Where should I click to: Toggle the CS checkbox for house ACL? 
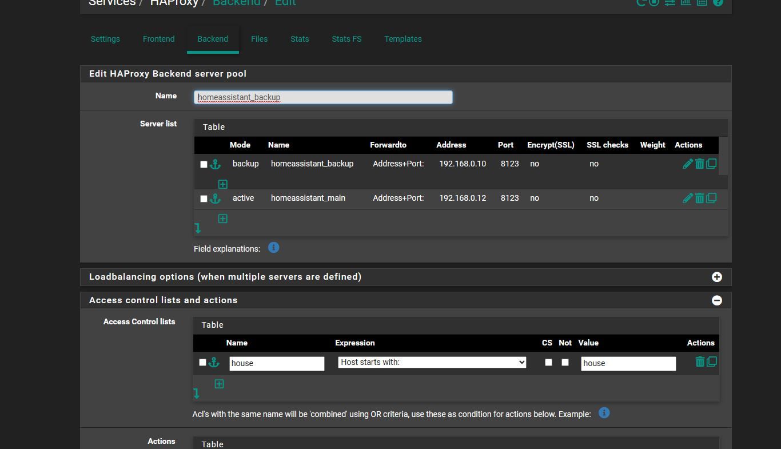(548, 362)
